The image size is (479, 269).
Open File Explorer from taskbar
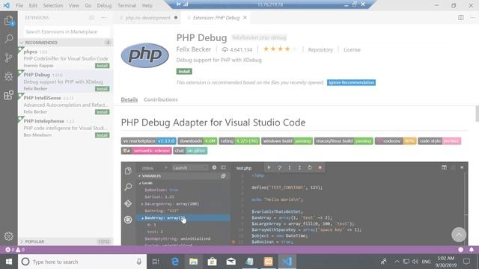(x=193, y=262)
